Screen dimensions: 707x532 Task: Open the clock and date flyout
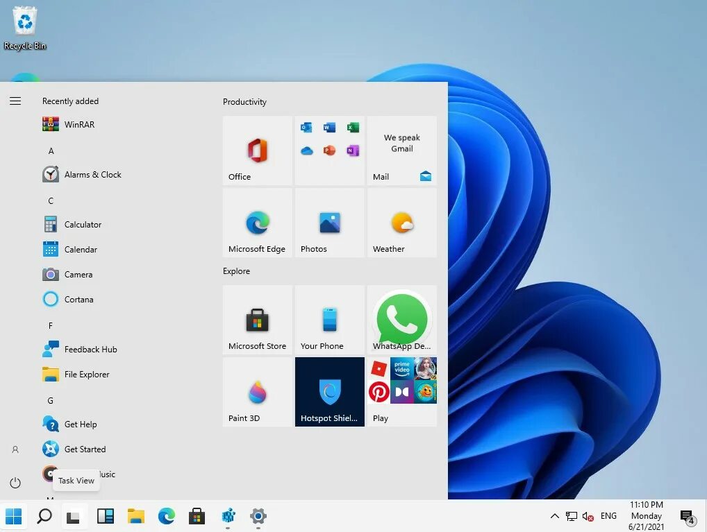[647, 516]
